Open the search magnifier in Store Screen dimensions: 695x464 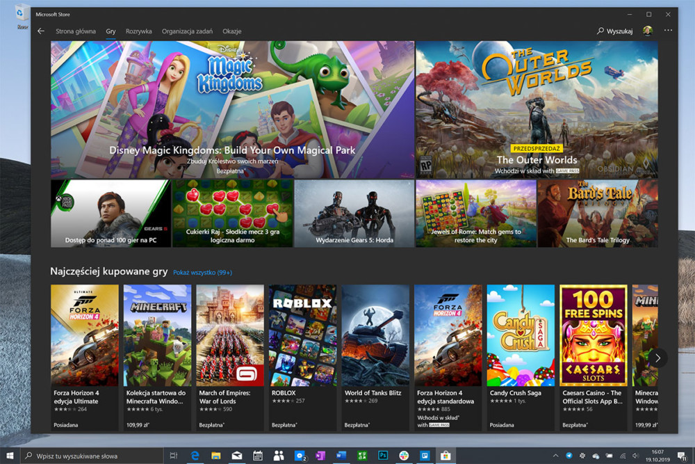(600, 31)
